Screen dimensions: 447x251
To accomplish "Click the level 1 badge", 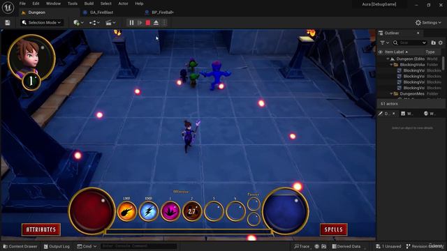I will pos(31,82).
